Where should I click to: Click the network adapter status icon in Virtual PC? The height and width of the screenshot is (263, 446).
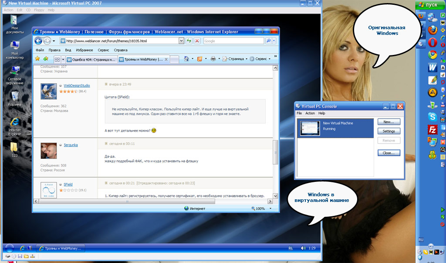[32, 256]
